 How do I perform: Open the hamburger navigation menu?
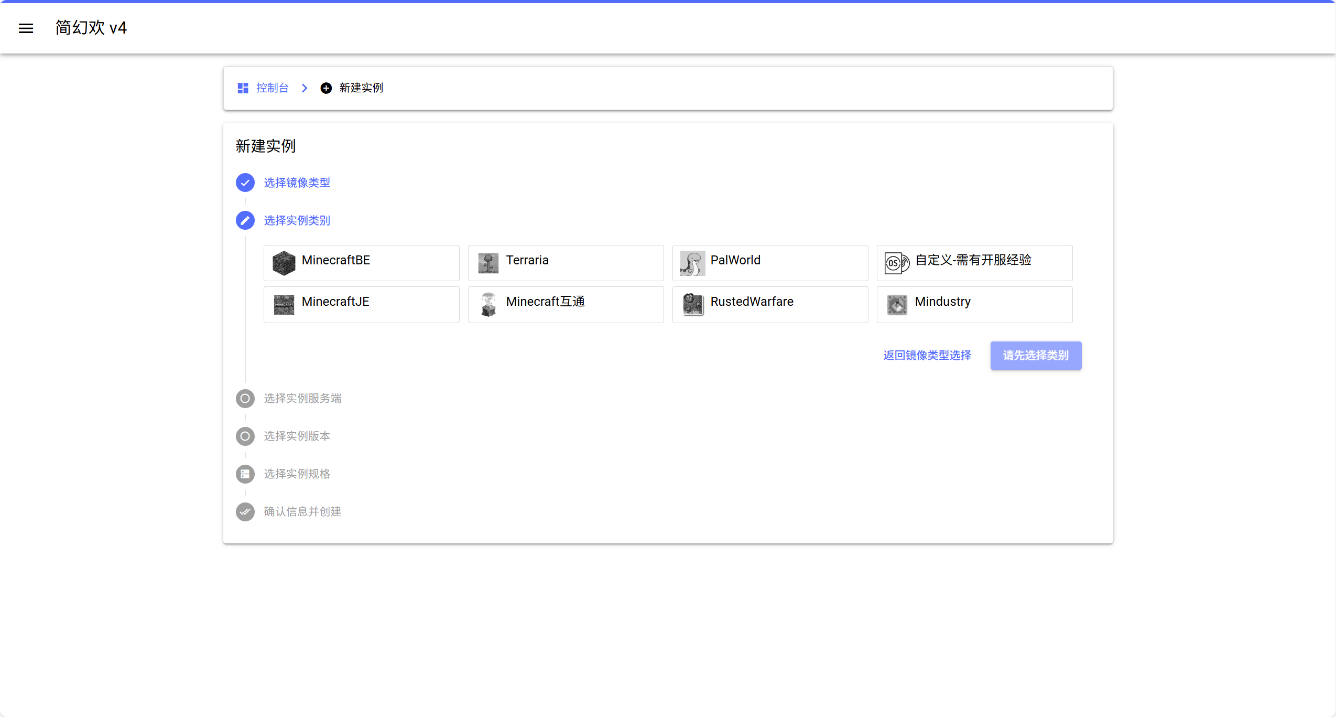(26, 28)
